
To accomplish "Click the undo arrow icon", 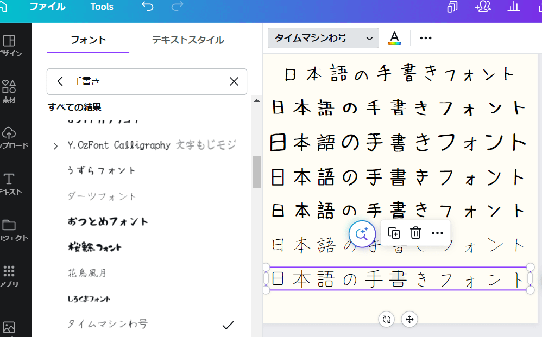I will (x=148, y=7).
